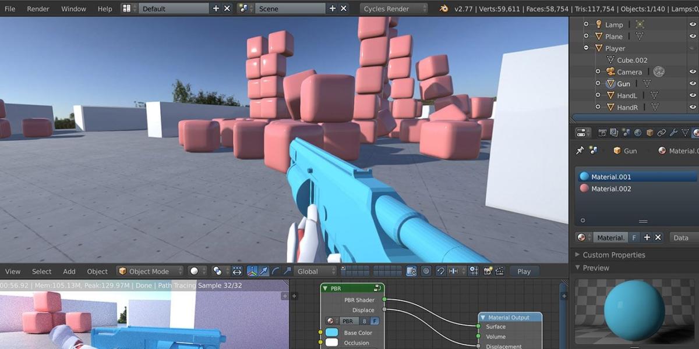Open Object properties tab cube icon
The height and width of the screenshot is (349, 699).
[x=649, y=133]
